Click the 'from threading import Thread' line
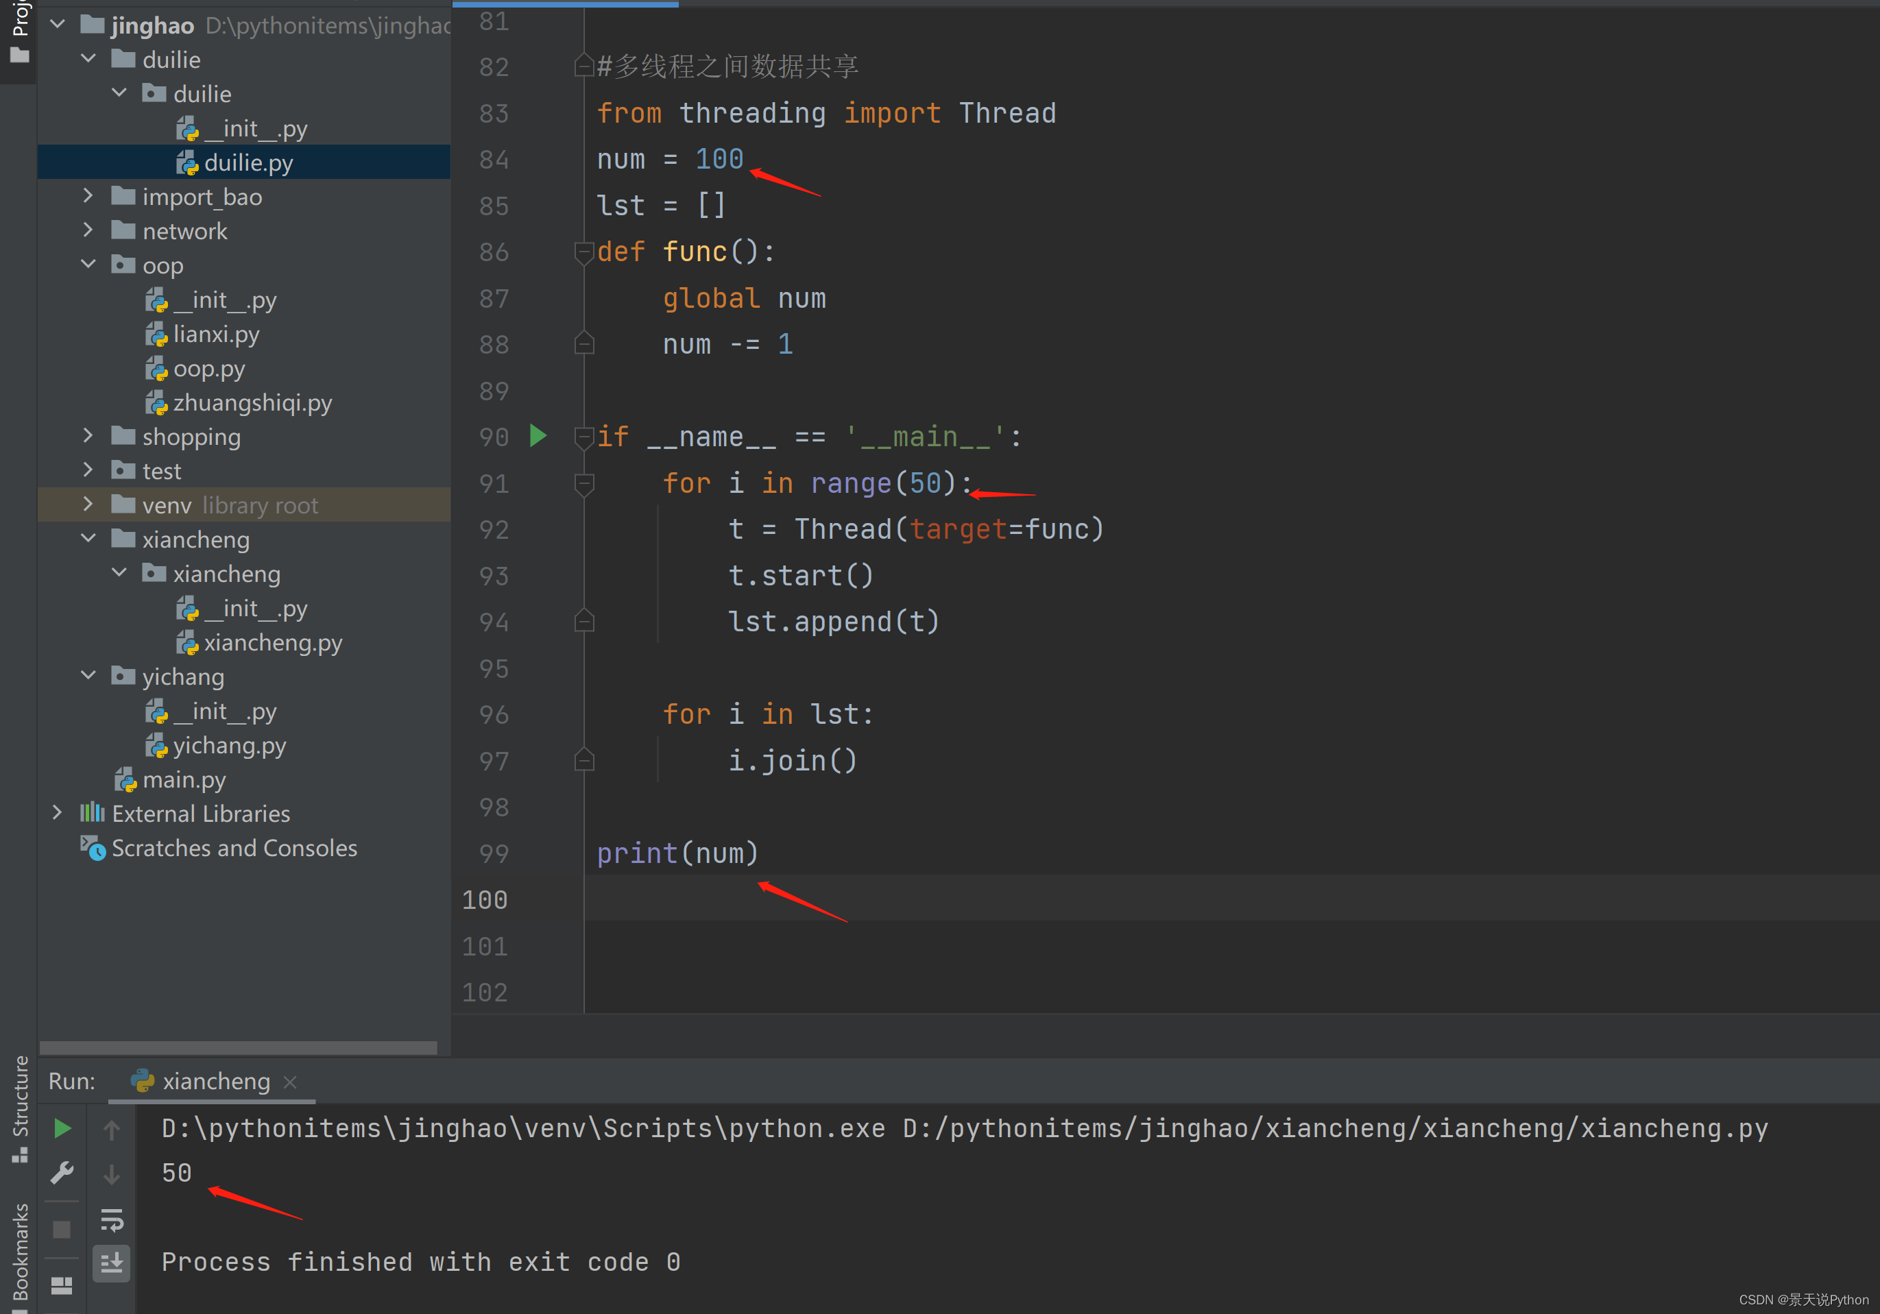Image resolution: width=1880 pixels, height=1314 pixels. coord(826,113)
